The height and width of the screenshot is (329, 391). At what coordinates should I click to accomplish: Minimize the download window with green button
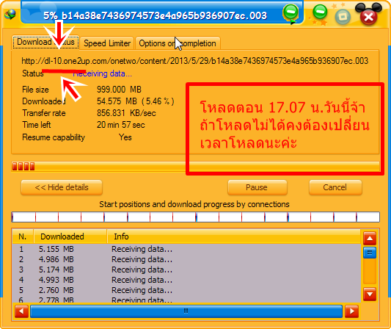pyautogui.click(x=320, y=12)
